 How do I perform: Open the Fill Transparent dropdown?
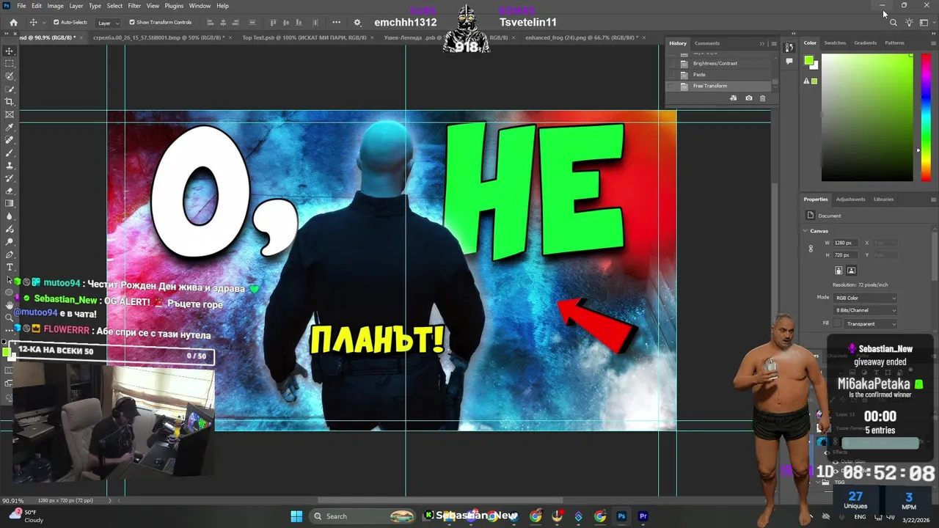870,323
